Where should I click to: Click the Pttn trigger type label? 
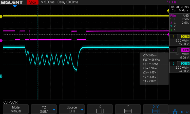(173, 16)
